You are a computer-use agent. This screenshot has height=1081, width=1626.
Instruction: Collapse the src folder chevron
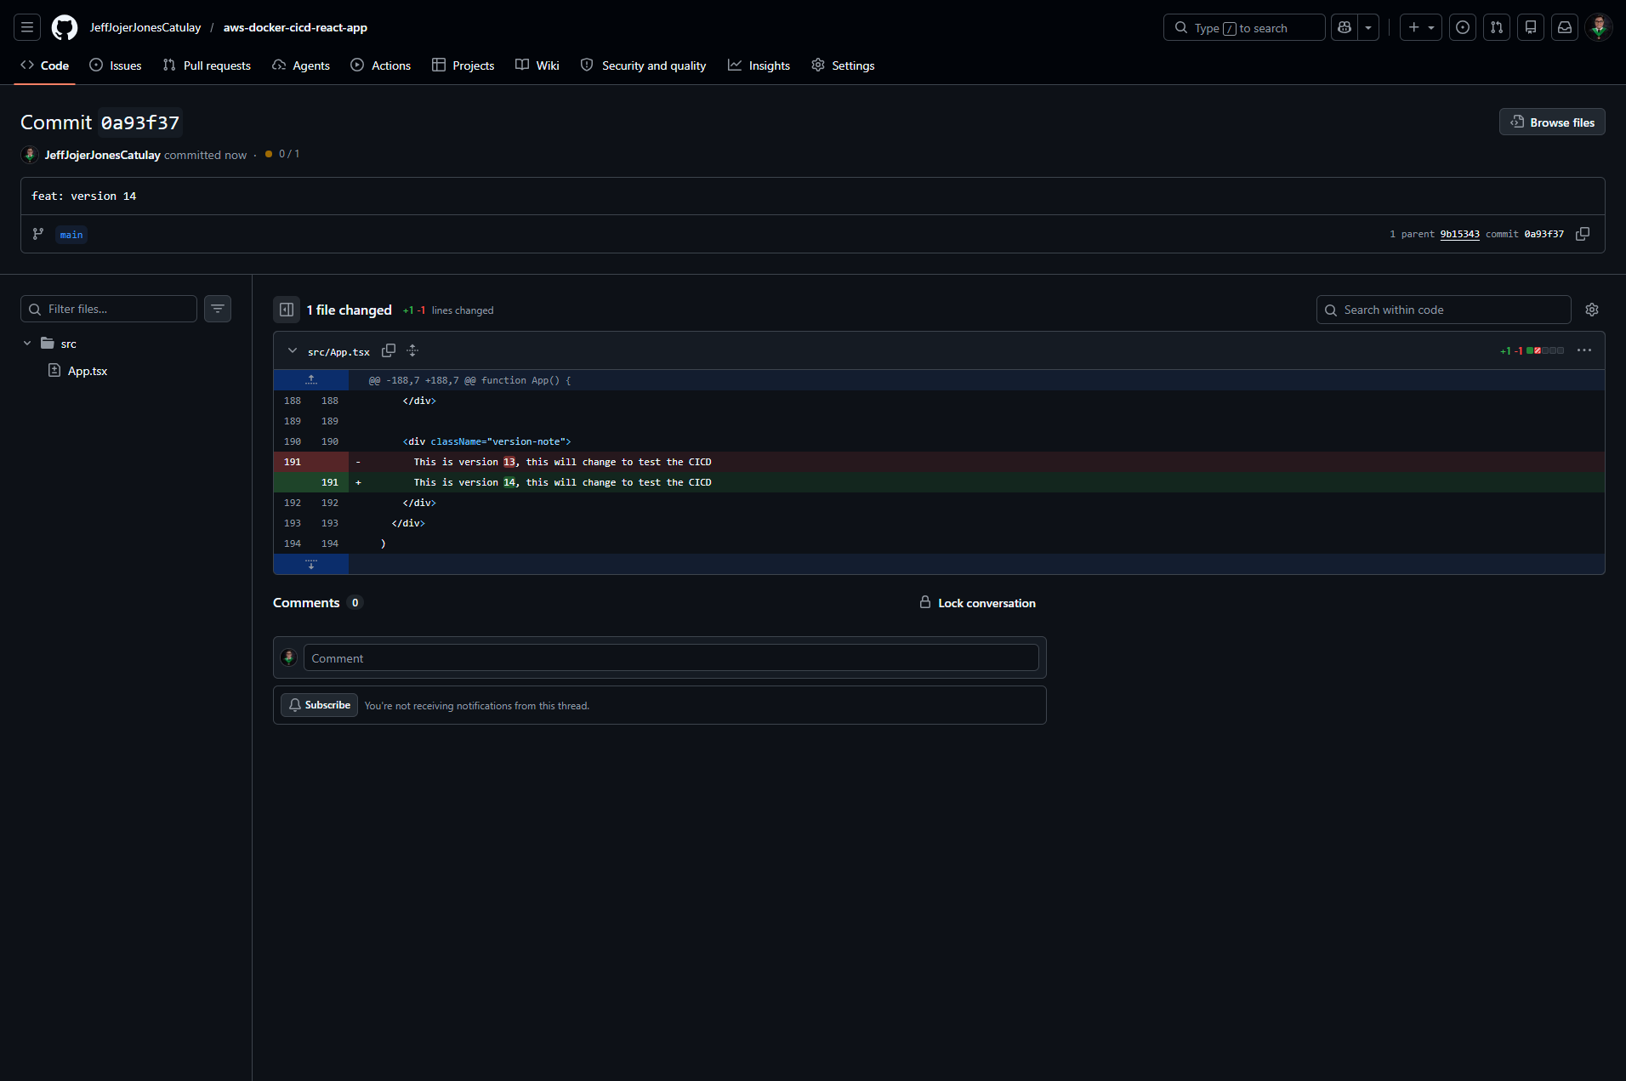27,344
